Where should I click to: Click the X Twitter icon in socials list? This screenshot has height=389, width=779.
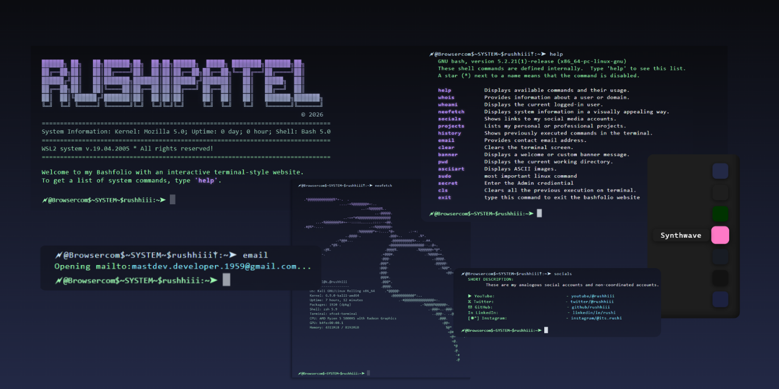[470, 301]
